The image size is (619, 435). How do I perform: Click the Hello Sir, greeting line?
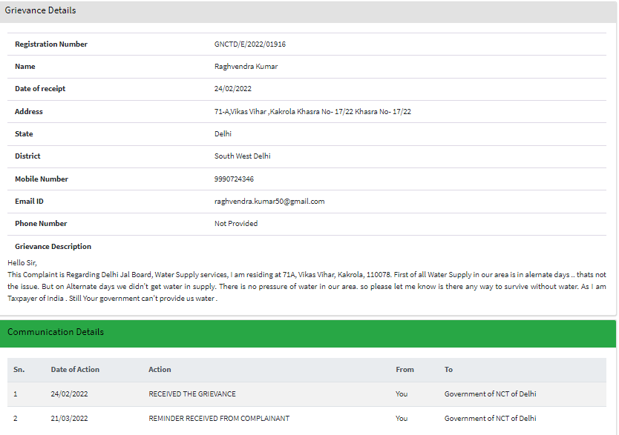(22, 263)
